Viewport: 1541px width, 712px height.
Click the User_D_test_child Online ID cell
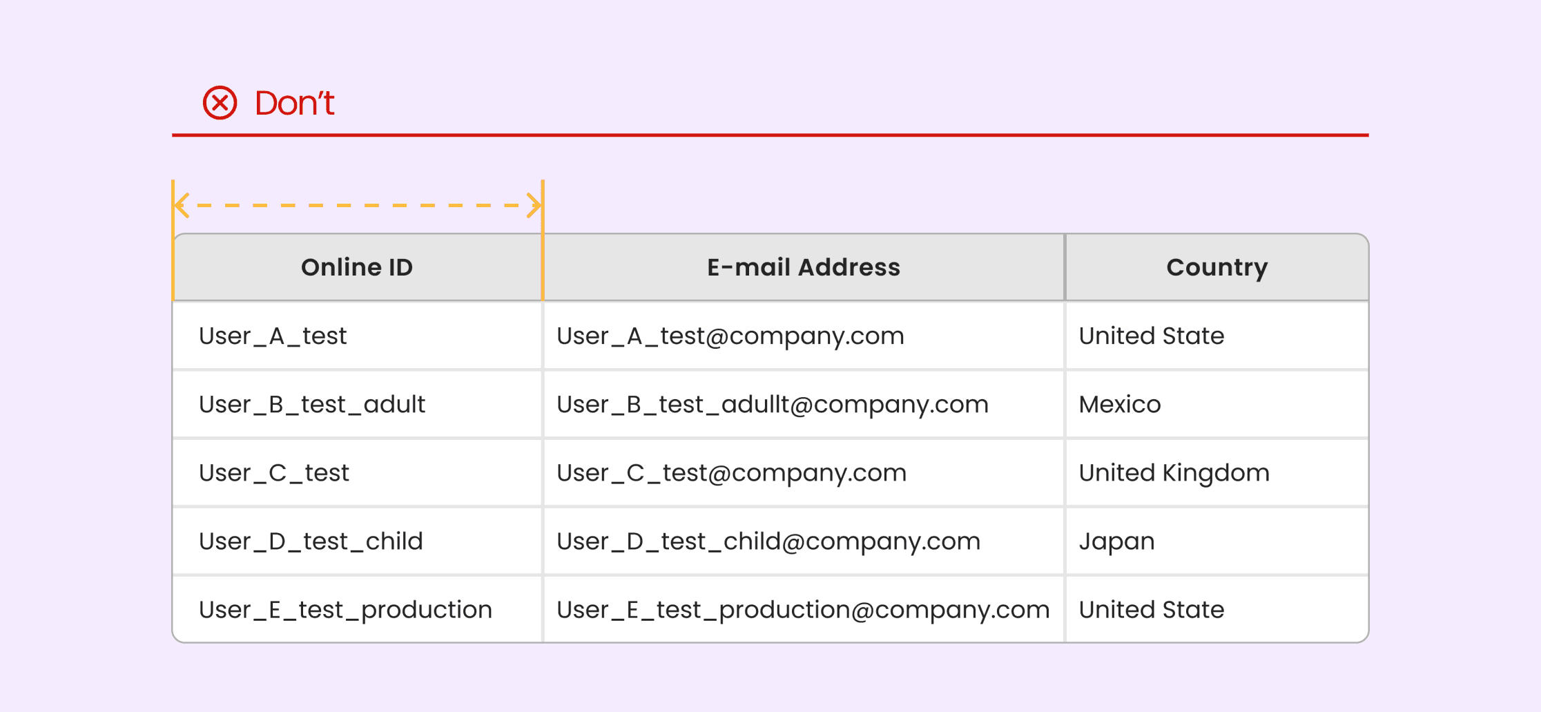(357, 541)
